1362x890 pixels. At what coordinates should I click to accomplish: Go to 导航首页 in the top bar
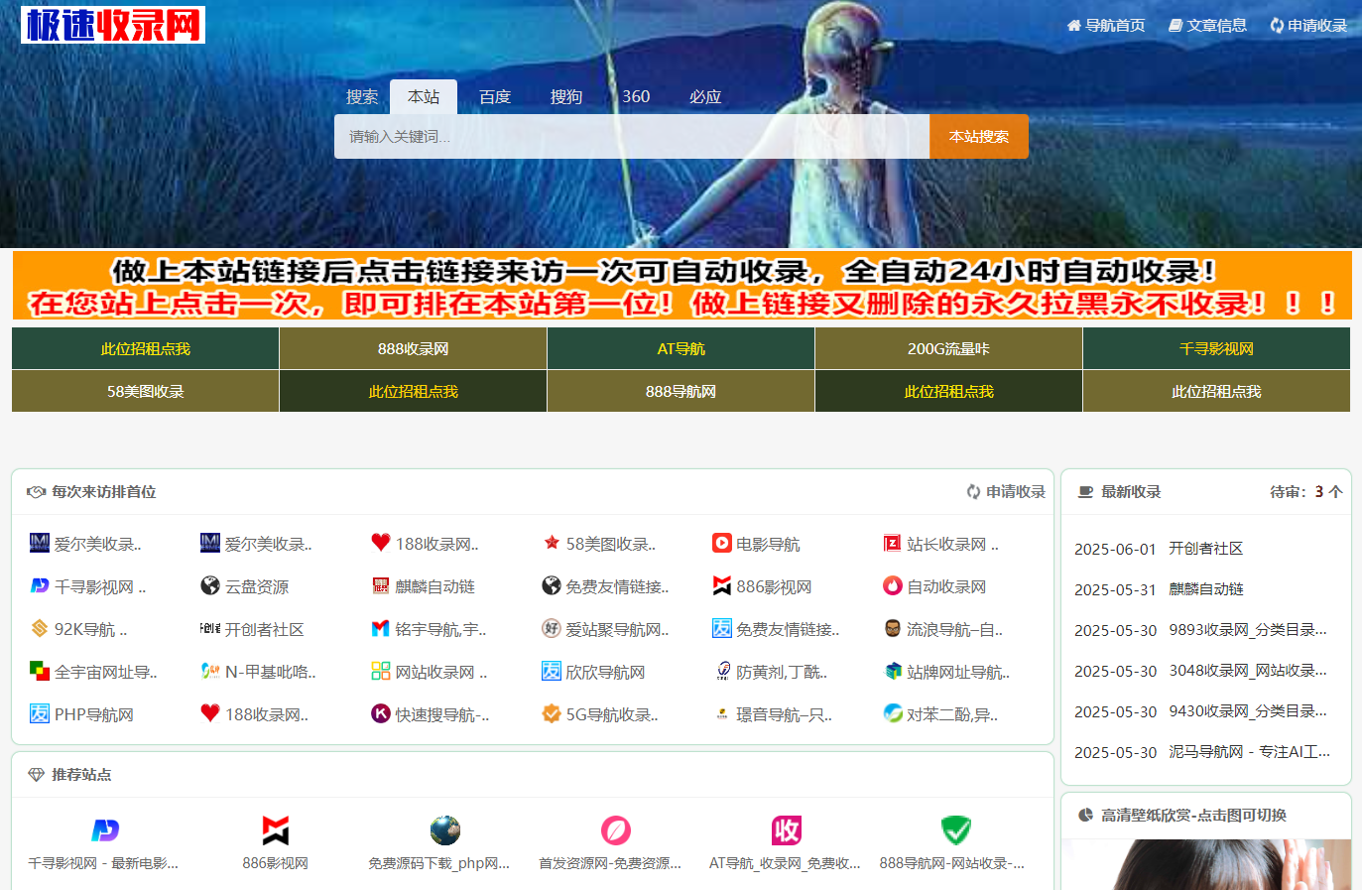pos(1106,26)
